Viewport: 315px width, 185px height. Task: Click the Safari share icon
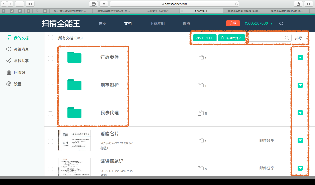(298, 4)
